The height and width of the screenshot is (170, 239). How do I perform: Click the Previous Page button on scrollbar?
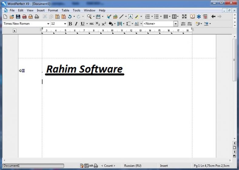[234, 143]
